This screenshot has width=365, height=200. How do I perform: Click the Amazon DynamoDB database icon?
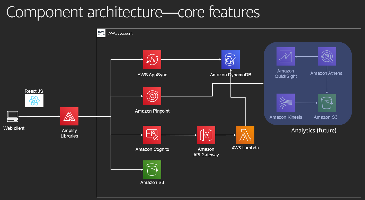(x=230, y=59)
